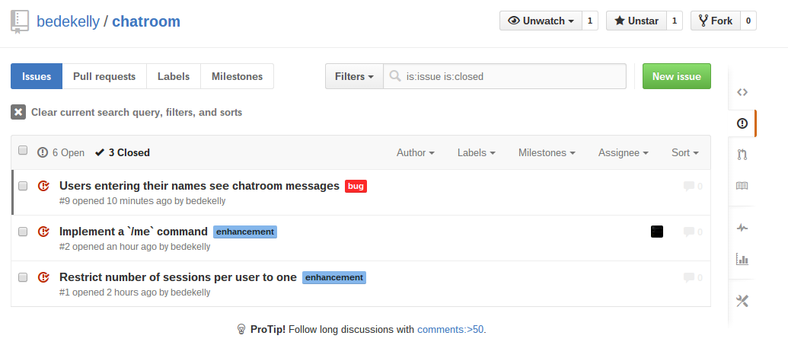Click the magnifier icon in the search box

395,76
